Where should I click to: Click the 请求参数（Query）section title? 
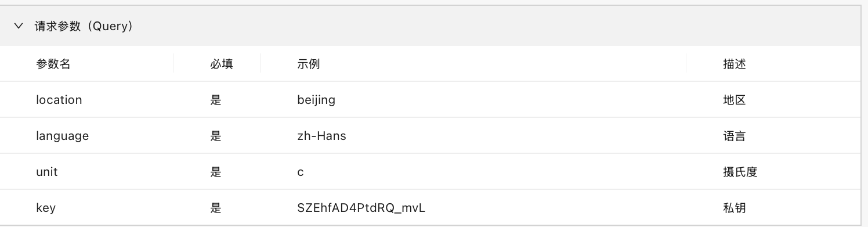[85, 26]
